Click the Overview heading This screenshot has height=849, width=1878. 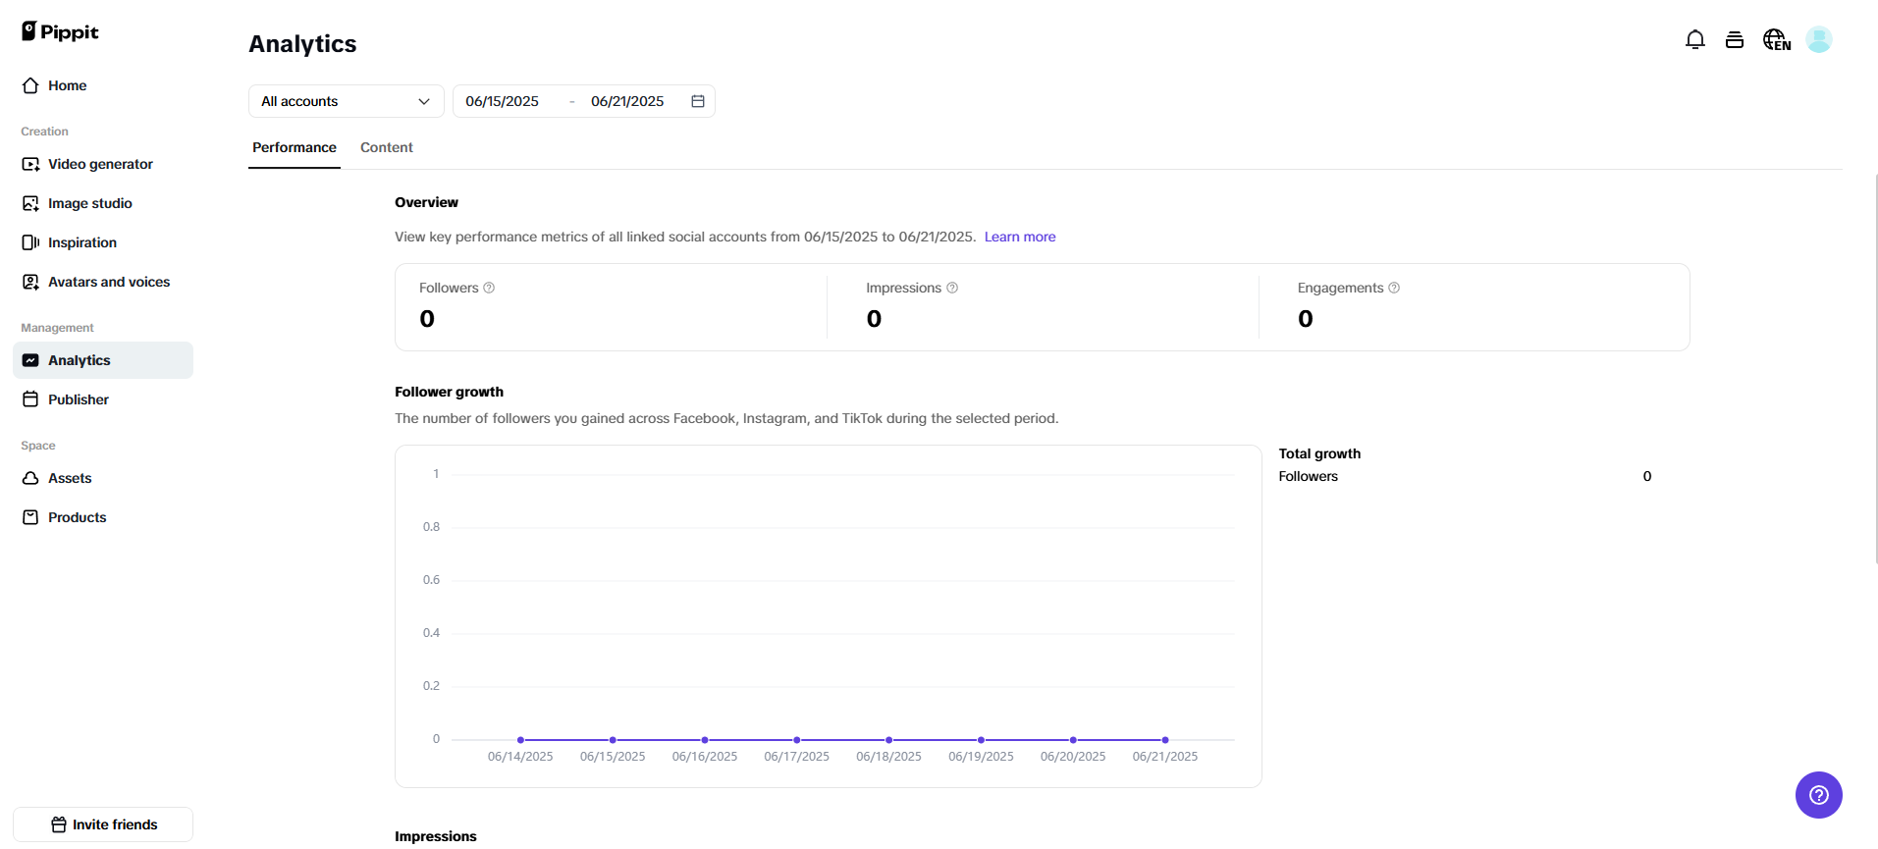coord(426,202)
